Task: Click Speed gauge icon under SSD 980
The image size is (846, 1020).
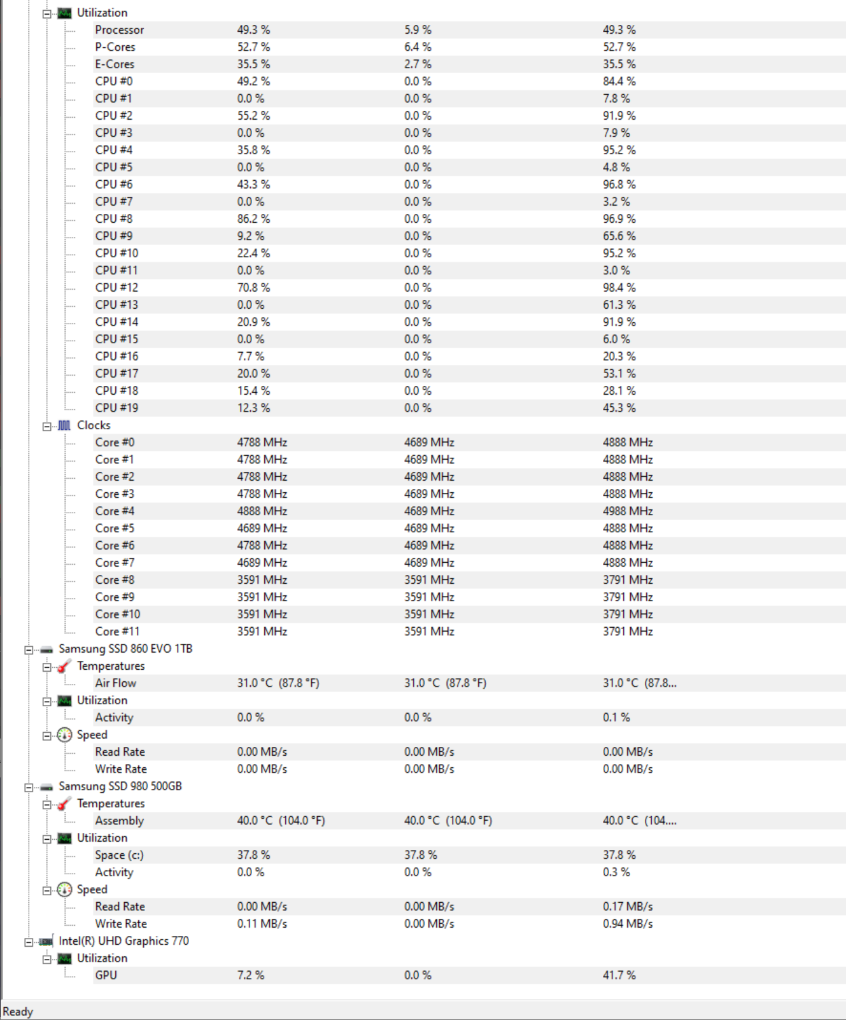Action: (x=64, y=889)
